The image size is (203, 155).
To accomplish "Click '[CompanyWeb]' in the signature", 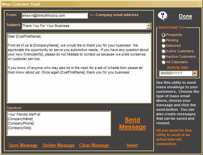I will (20, 128).
